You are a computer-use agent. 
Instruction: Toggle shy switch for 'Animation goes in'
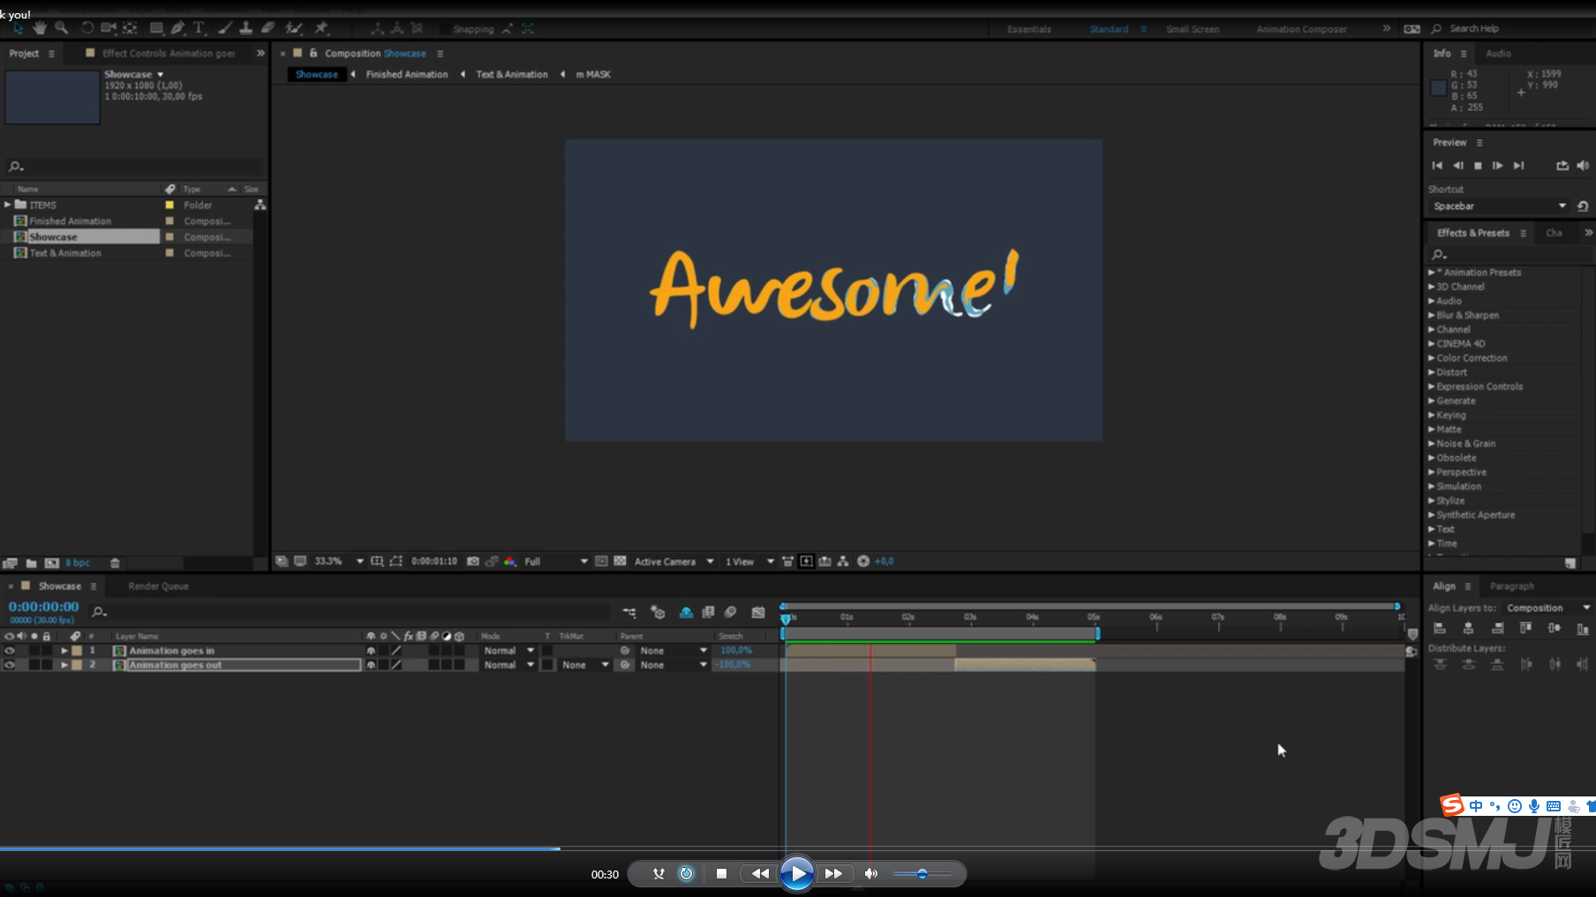click(371, 651)
